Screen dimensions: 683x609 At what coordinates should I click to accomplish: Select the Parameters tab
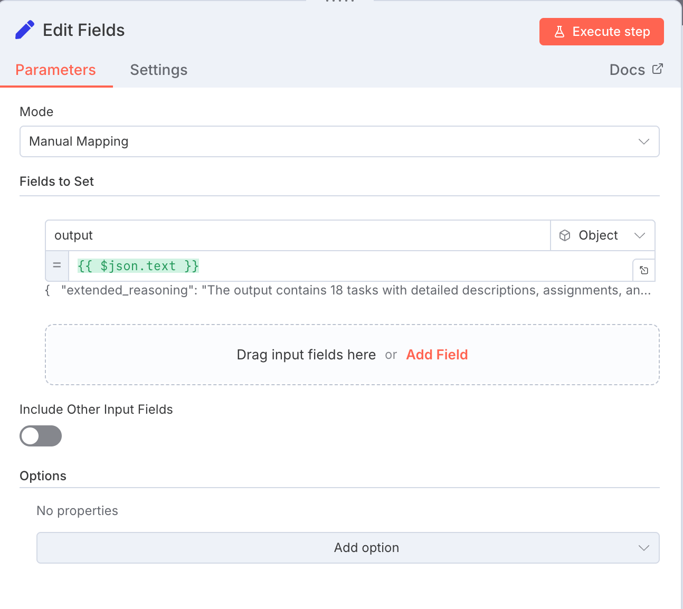[55, 70]
